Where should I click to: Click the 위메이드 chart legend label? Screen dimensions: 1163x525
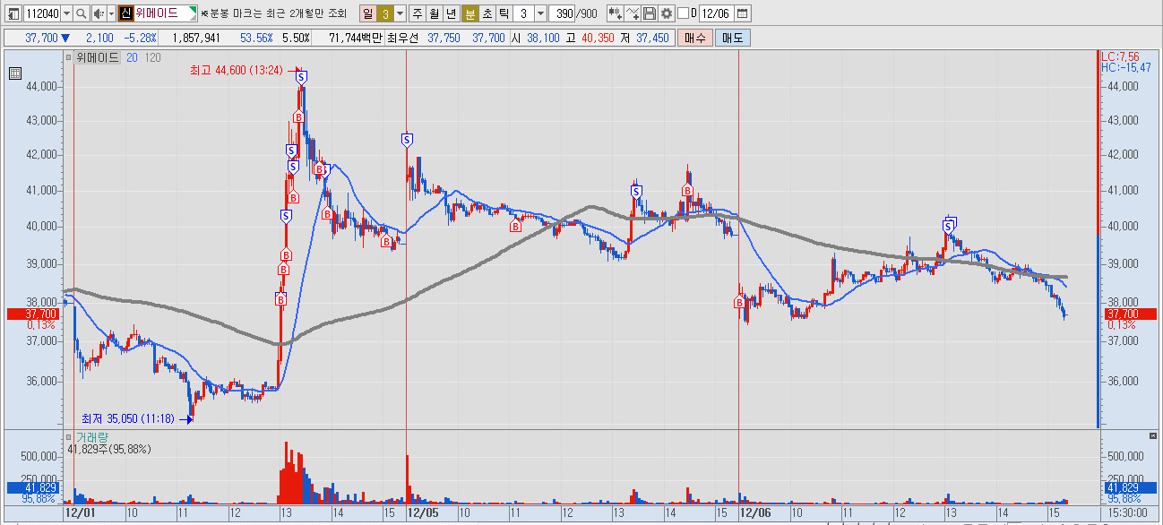97,57
